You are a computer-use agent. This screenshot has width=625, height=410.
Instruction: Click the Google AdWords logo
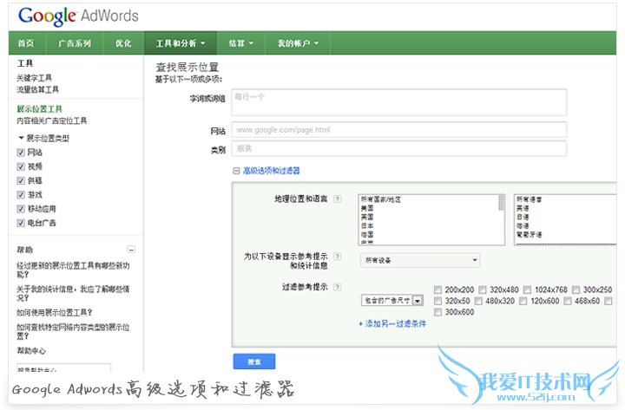pyautogui.click(x=78, y=16)
